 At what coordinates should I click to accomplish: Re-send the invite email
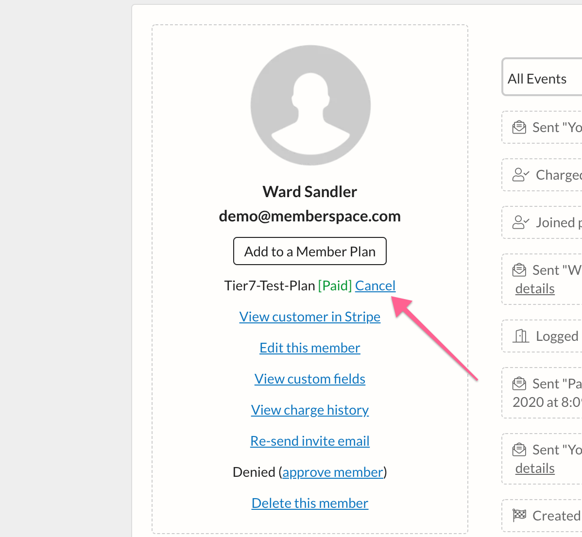coord(309,440)
